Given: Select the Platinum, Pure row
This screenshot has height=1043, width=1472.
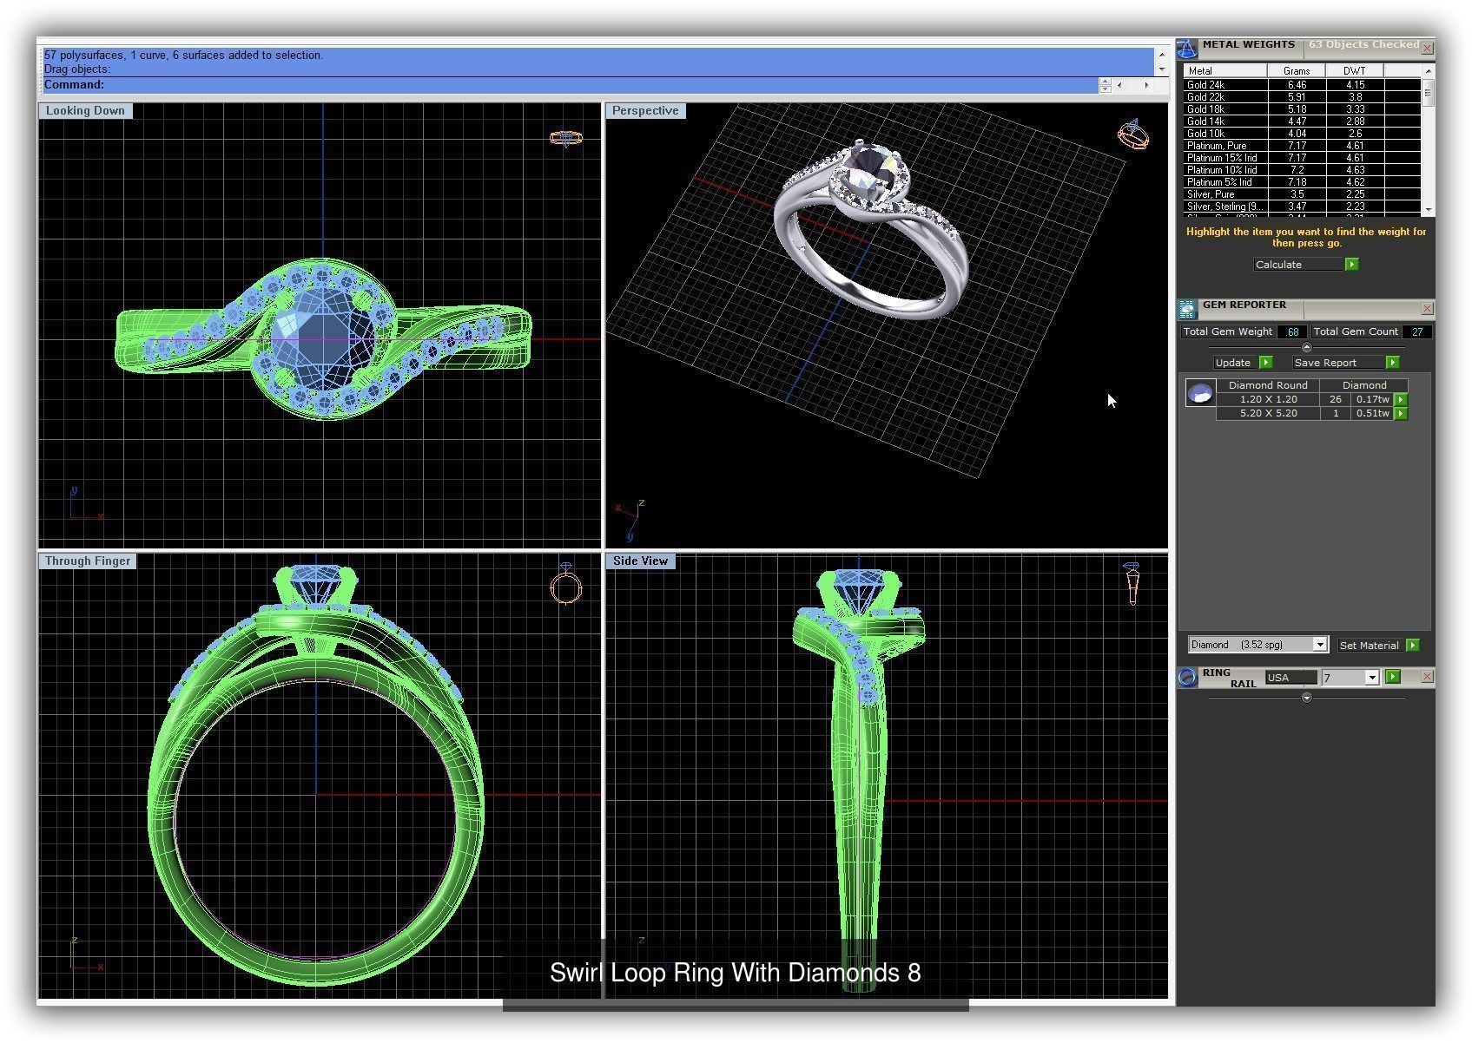Looking at the screenshot, I should click(x=1302, y=146).
